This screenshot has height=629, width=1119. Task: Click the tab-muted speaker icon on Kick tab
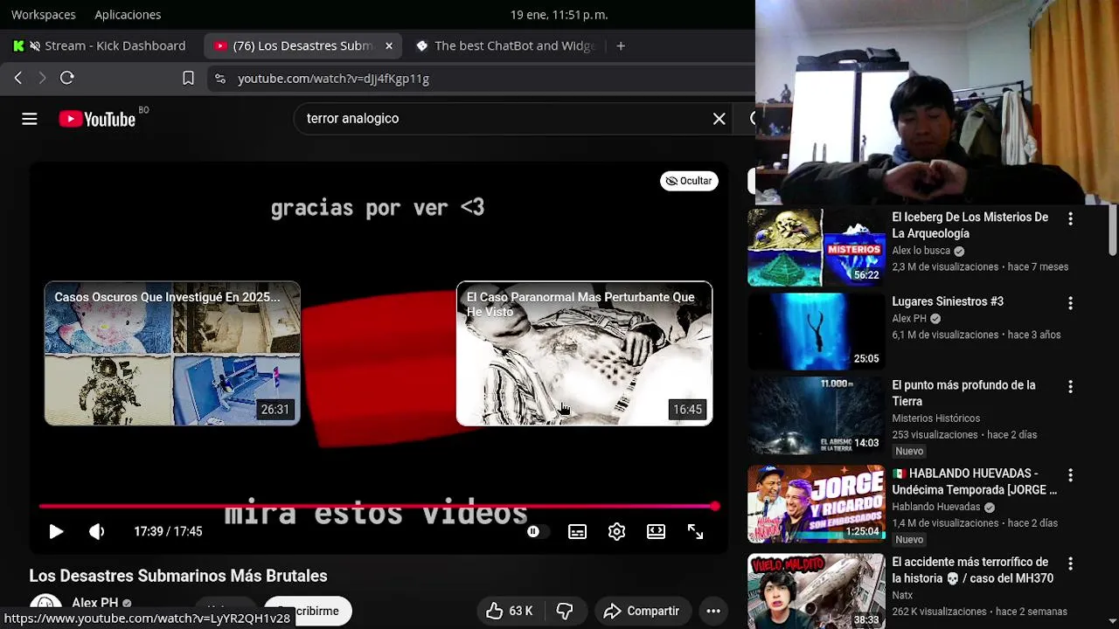point(35,45)
